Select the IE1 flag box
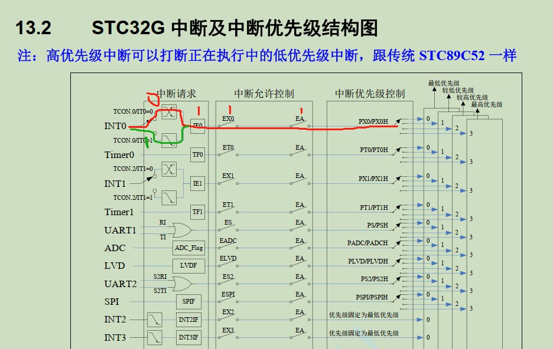 [x=197, y=184]
